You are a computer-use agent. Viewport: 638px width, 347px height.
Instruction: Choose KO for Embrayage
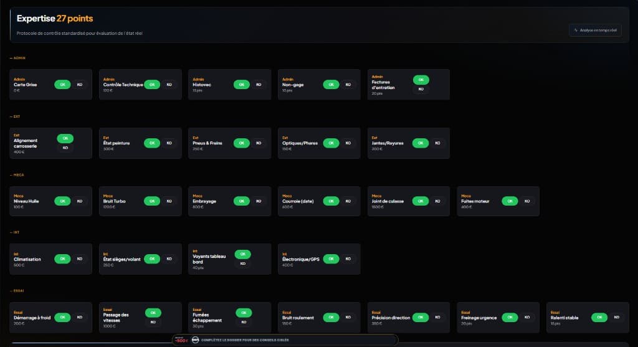(x=259, y=201)
